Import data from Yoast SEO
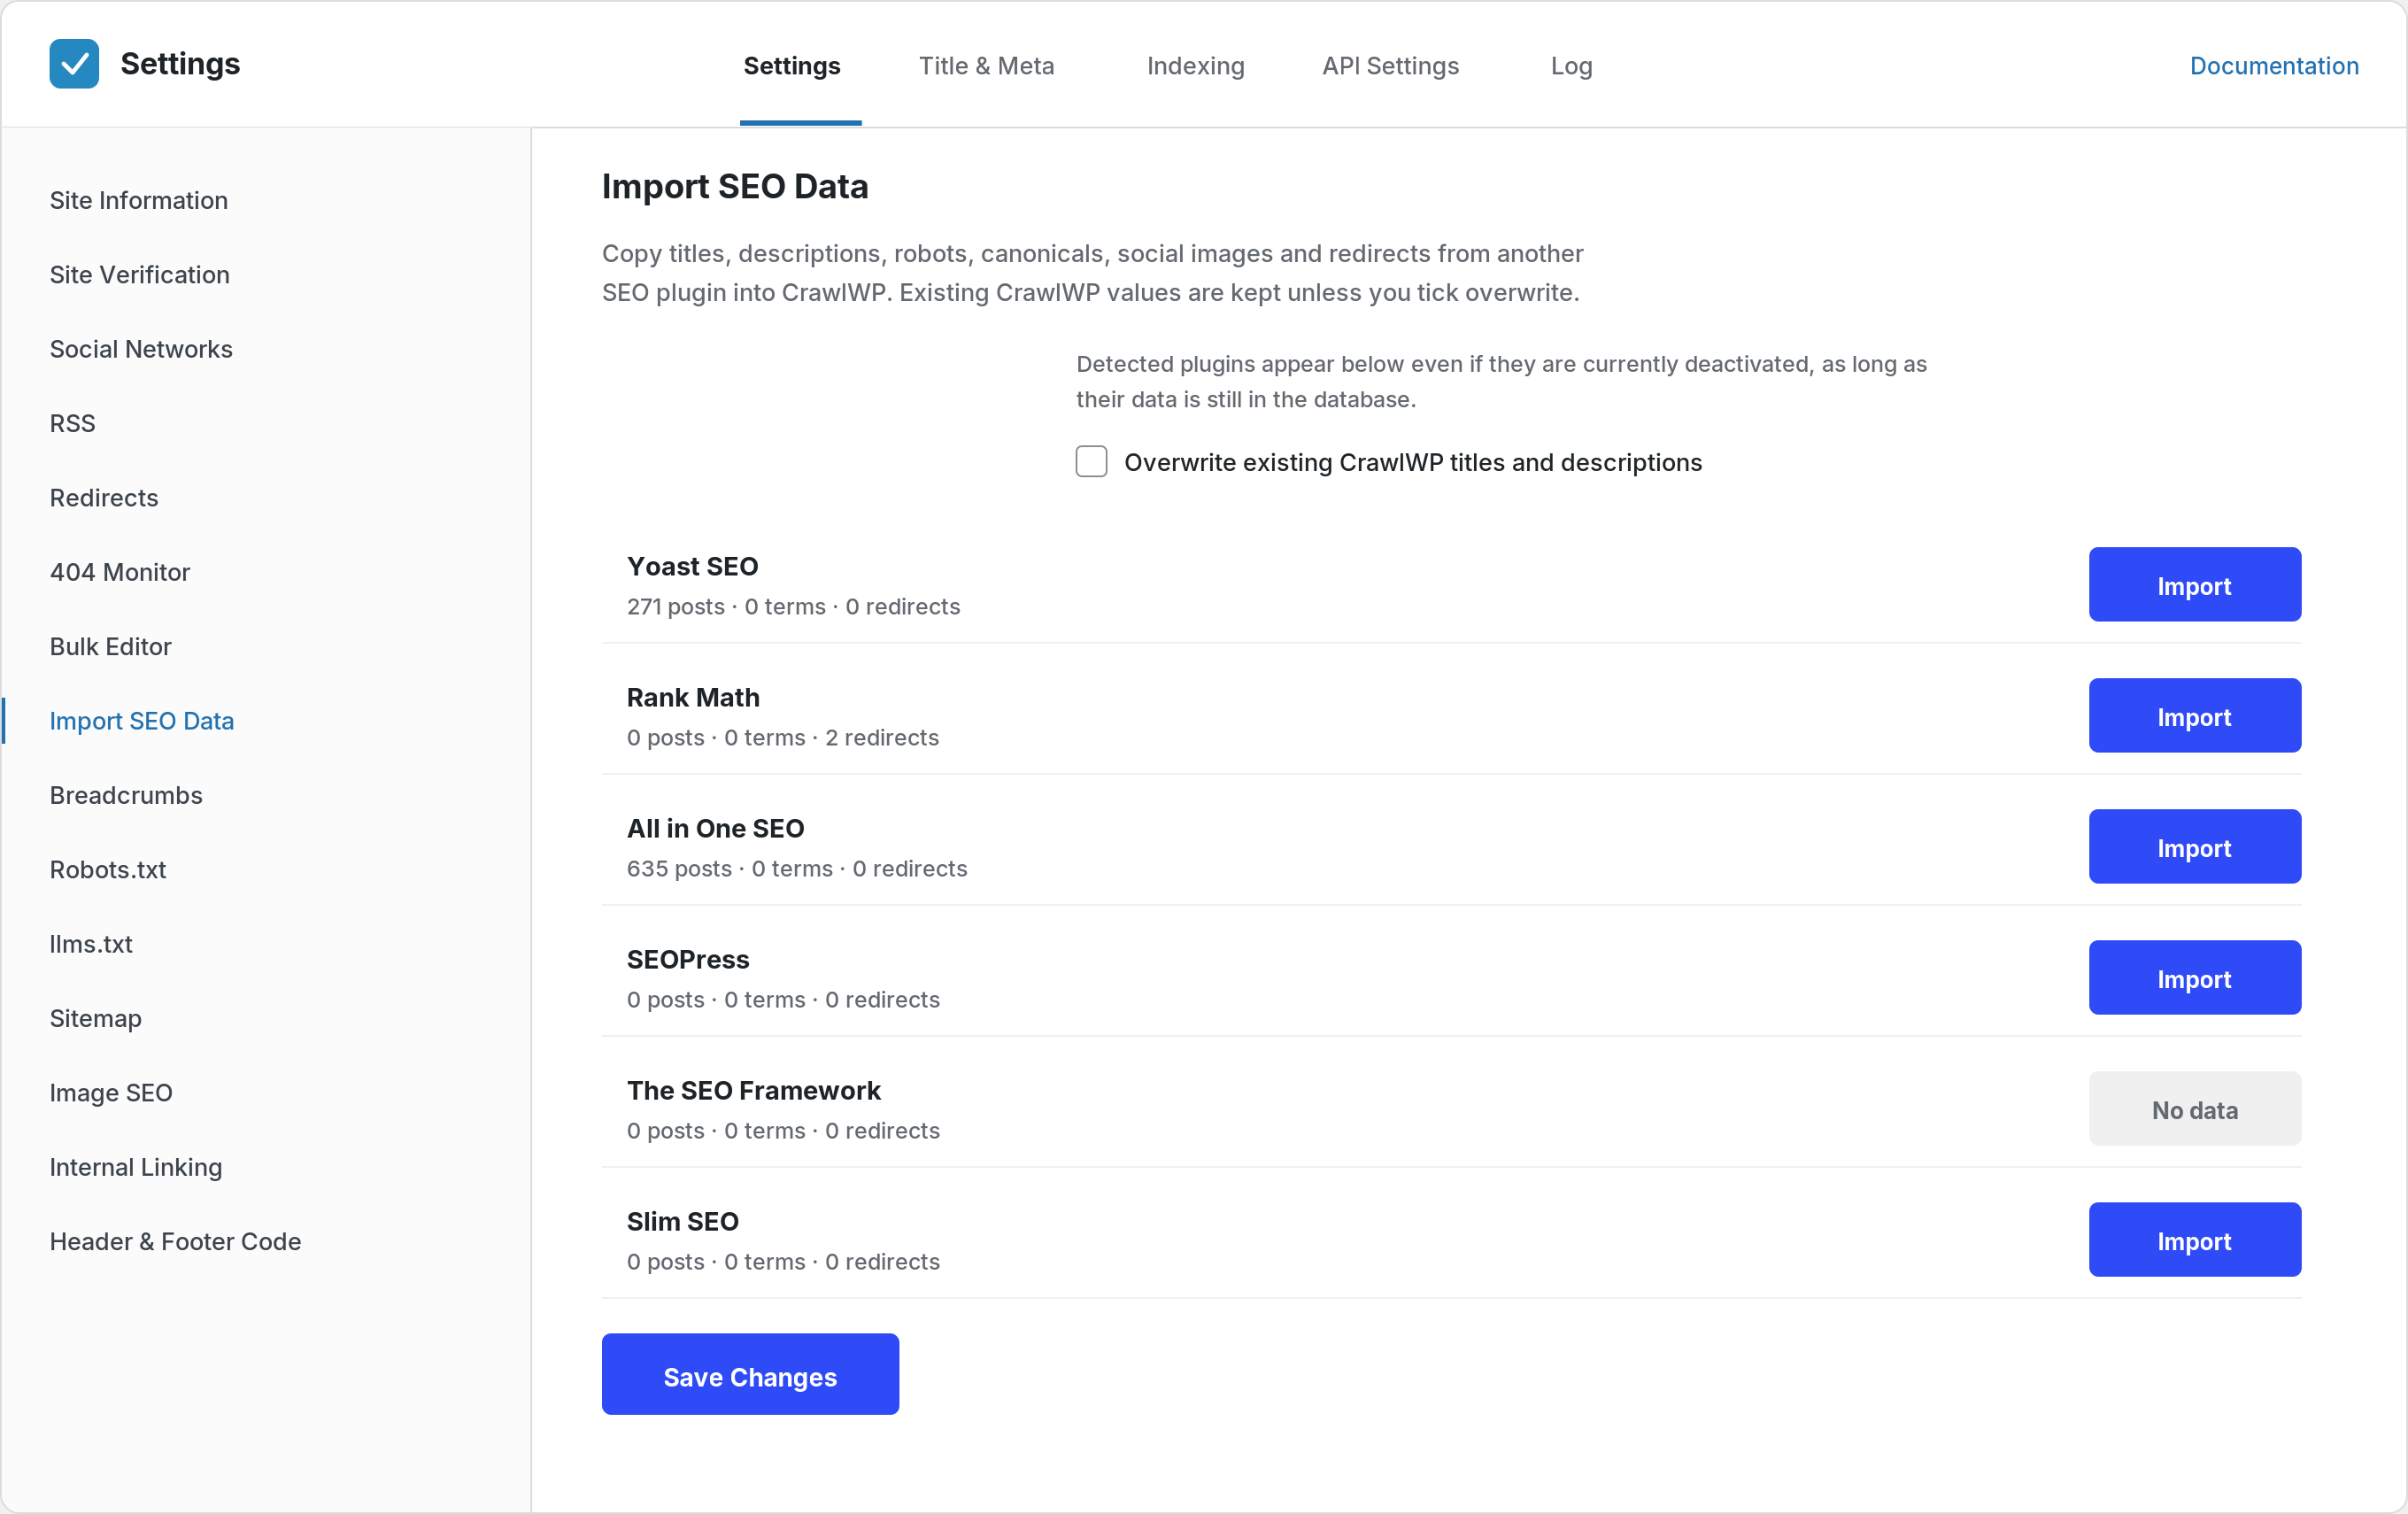The image size is (2408, 1514). coord(2194,585)
